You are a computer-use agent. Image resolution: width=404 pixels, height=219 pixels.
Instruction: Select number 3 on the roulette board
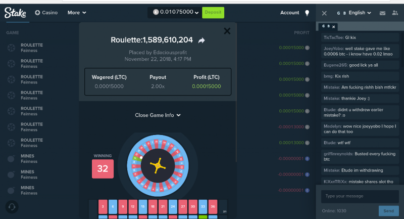click(103, 207)
